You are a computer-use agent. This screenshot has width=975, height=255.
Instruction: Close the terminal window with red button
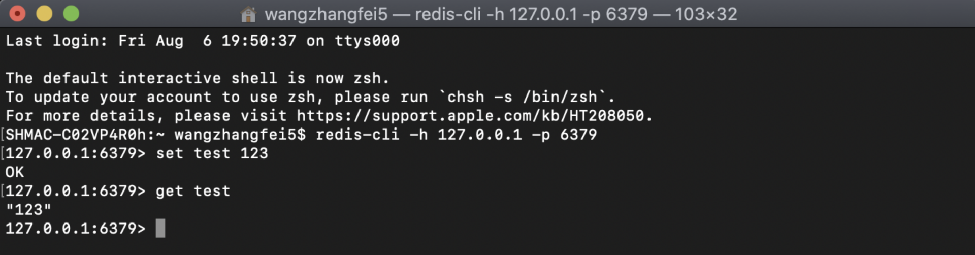(18, 14)
